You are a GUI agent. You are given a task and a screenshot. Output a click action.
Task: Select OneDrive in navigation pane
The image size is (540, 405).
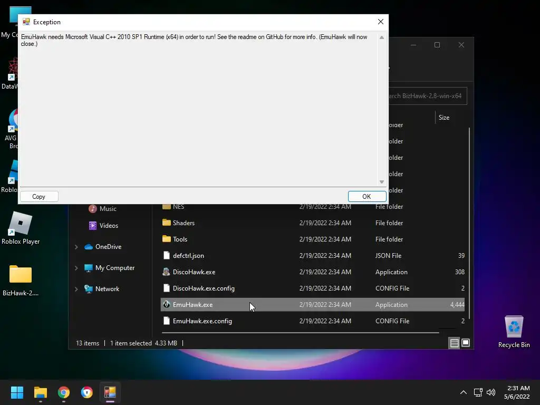(103, 247)
